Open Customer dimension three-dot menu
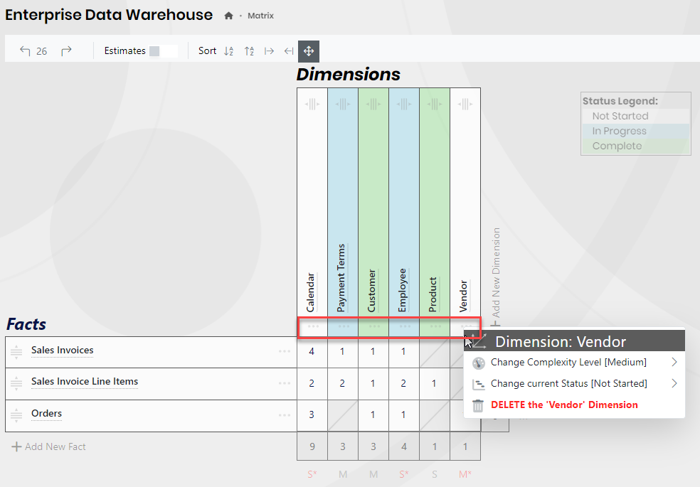 point(373,327)
